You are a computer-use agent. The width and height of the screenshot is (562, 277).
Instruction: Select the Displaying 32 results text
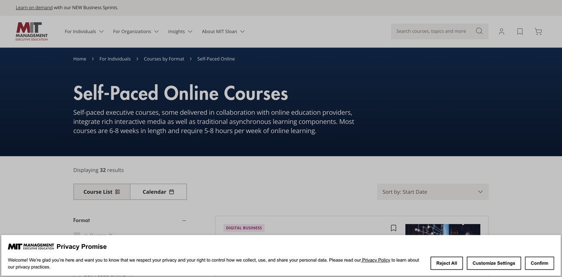[x=98, y=170]
